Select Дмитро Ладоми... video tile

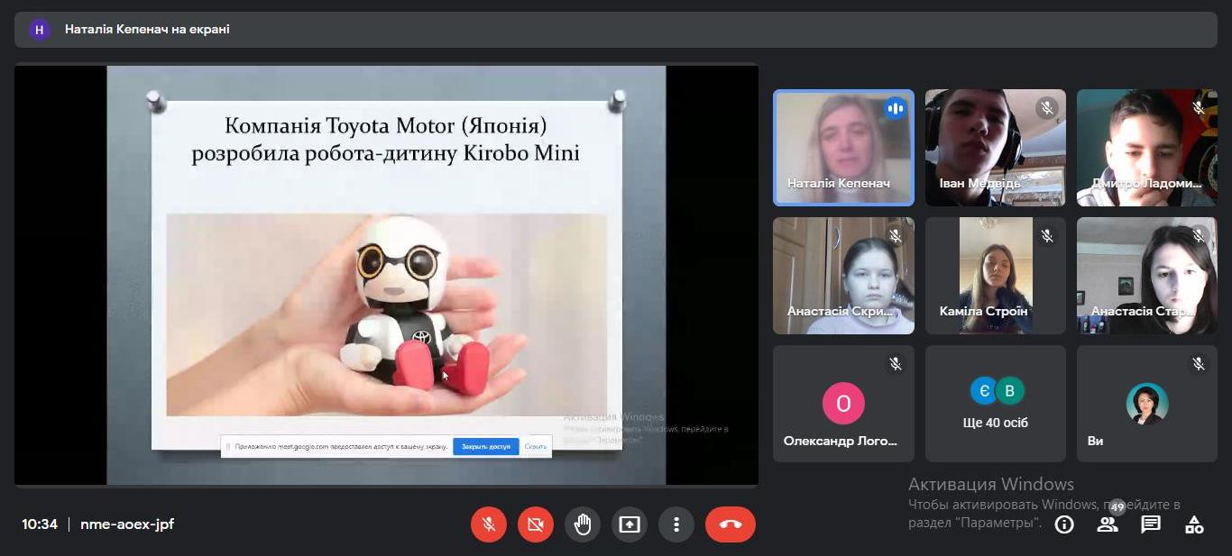coord(1147,148)
